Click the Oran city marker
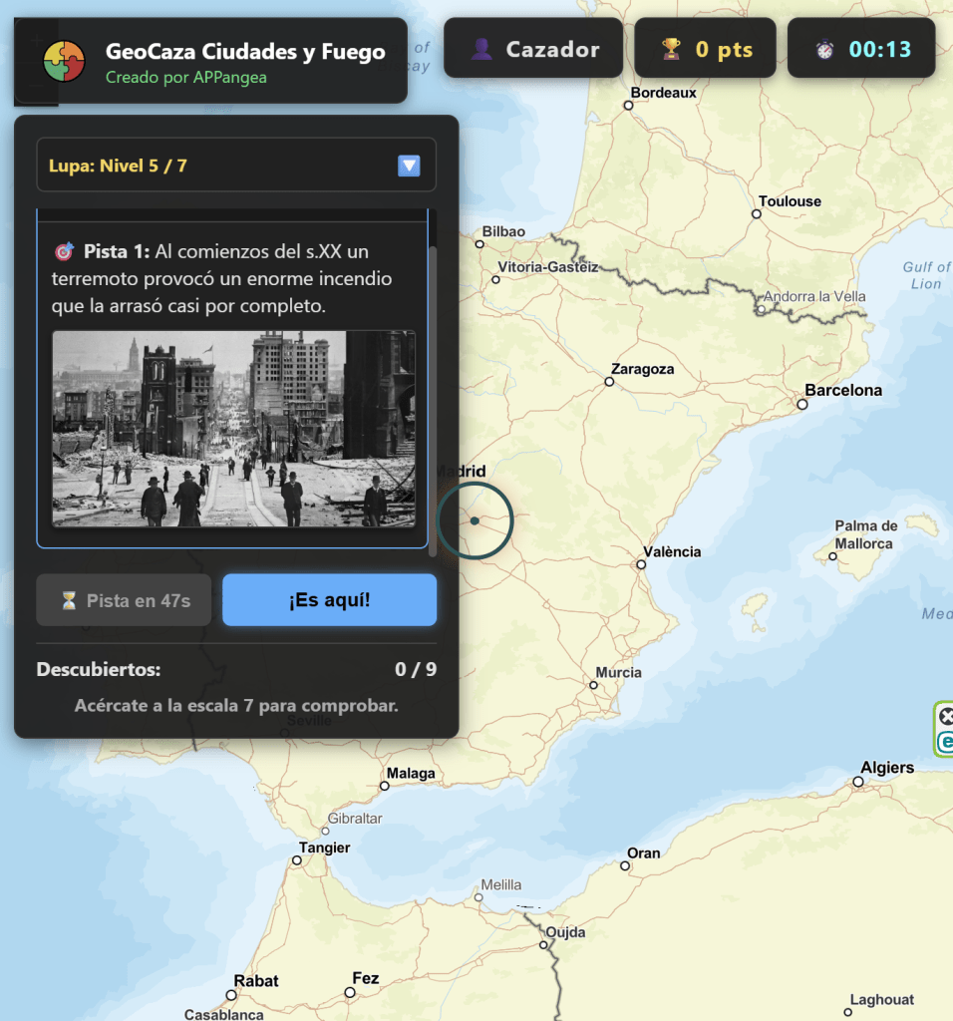Image resolution: width=953 pixels, height=1021 pixels. [625, 866]
